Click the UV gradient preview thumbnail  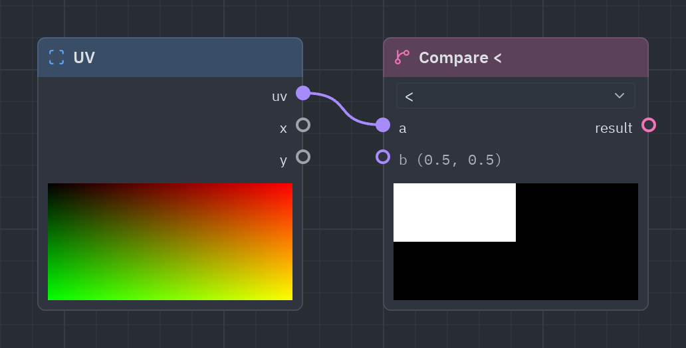tap(170, 242)
